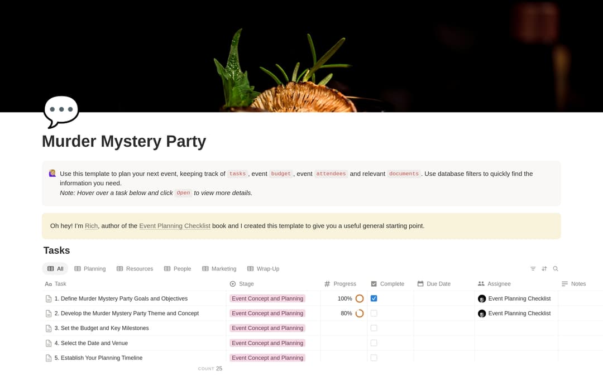Click the Tasks database heading
The image size is (603, 376).
tap(56, 250)
